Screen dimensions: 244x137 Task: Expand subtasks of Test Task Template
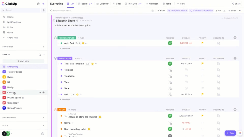[59, 64]
